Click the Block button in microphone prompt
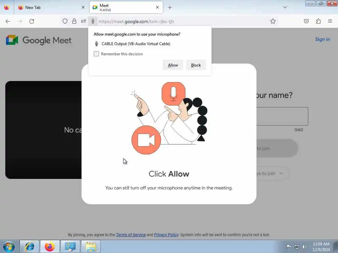338x253 pixels. click(196, 65)
